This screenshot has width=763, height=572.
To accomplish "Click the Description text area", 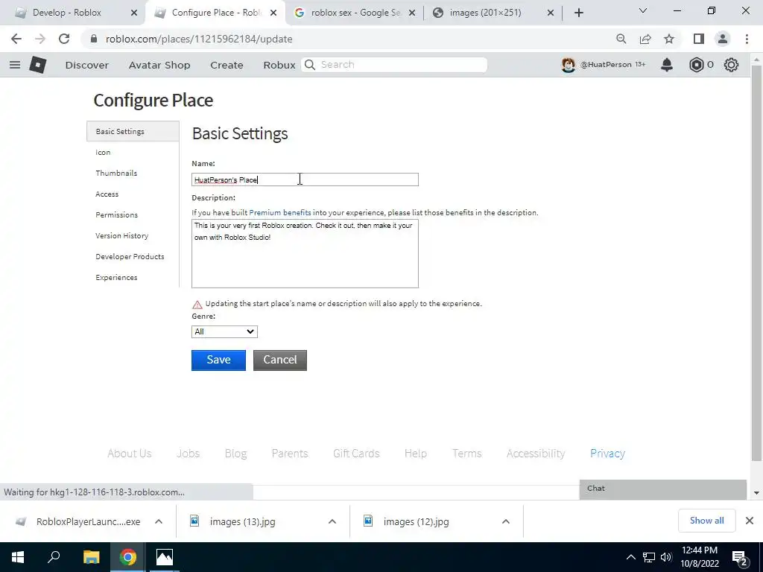I will [305, 253].
